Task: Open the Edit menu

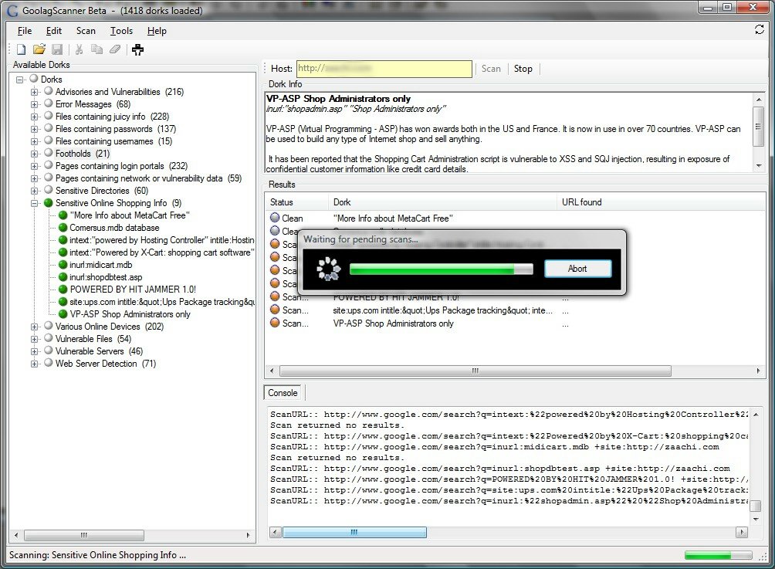Action: point(54,31)
